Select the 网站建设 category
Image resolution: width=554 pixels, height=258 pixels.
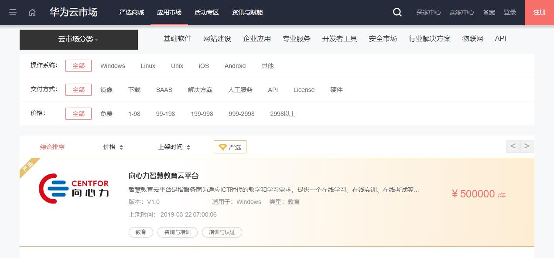pos(217,38)
